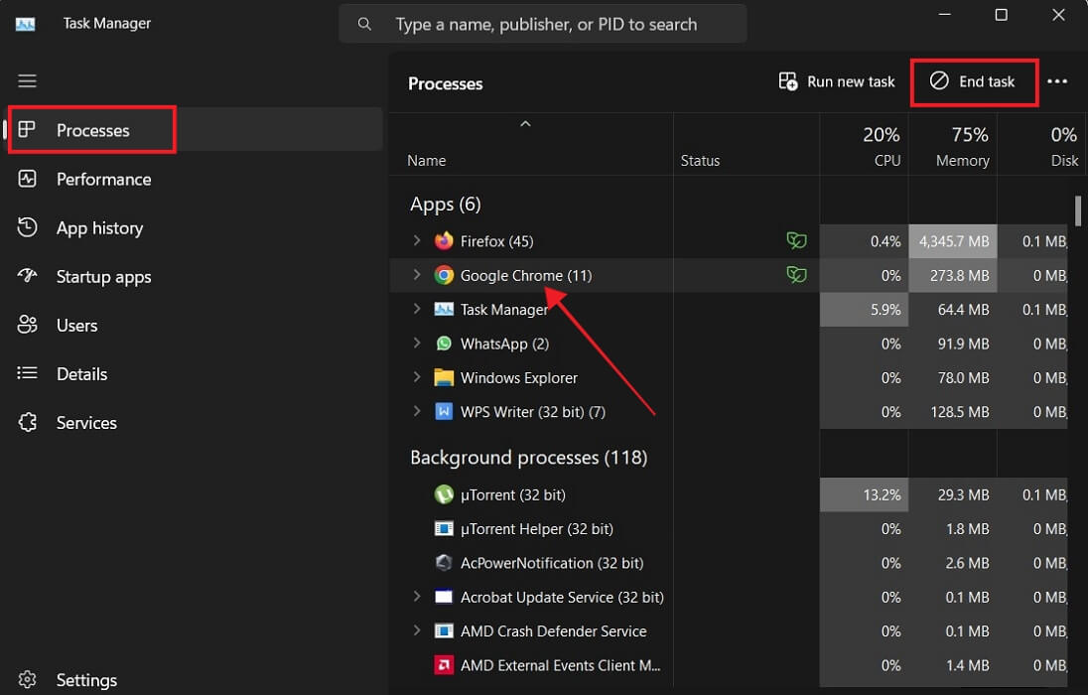The image size is (1088, 695).
Task: Expand the Google Chrome process group
Action: (x=417, y=275)
